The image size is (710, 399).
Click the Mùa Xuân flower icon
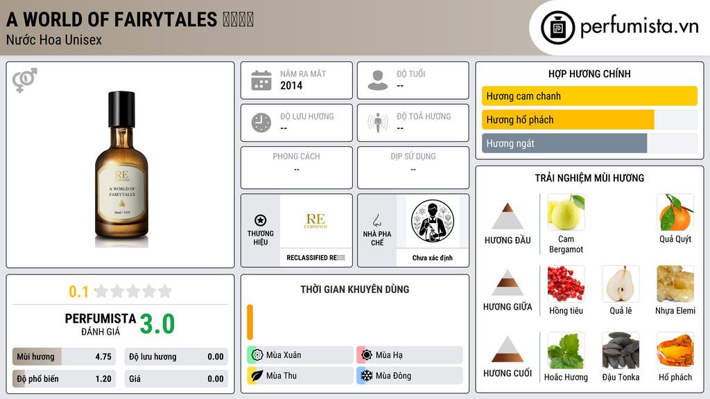point(257,355)
